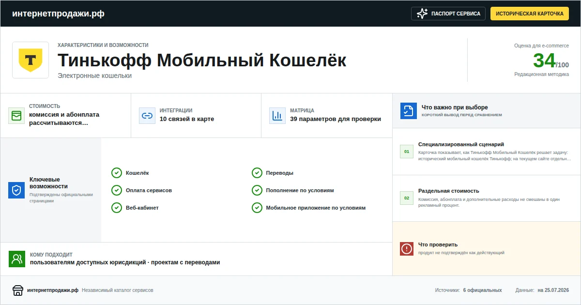The width and height of the screenshot is (581, 305).
Task: Click the green card icon next to Стоимость
Action: pyautogui.click(x=16, y=116)
